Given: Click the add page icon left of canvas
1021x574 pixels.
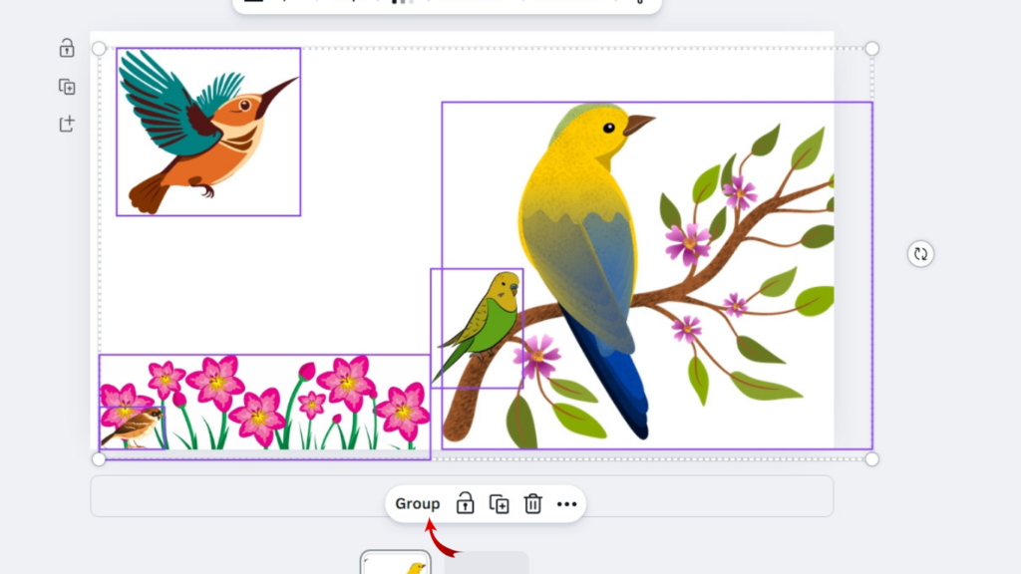Looking at the screenshot, I should (x=67, y=125).
